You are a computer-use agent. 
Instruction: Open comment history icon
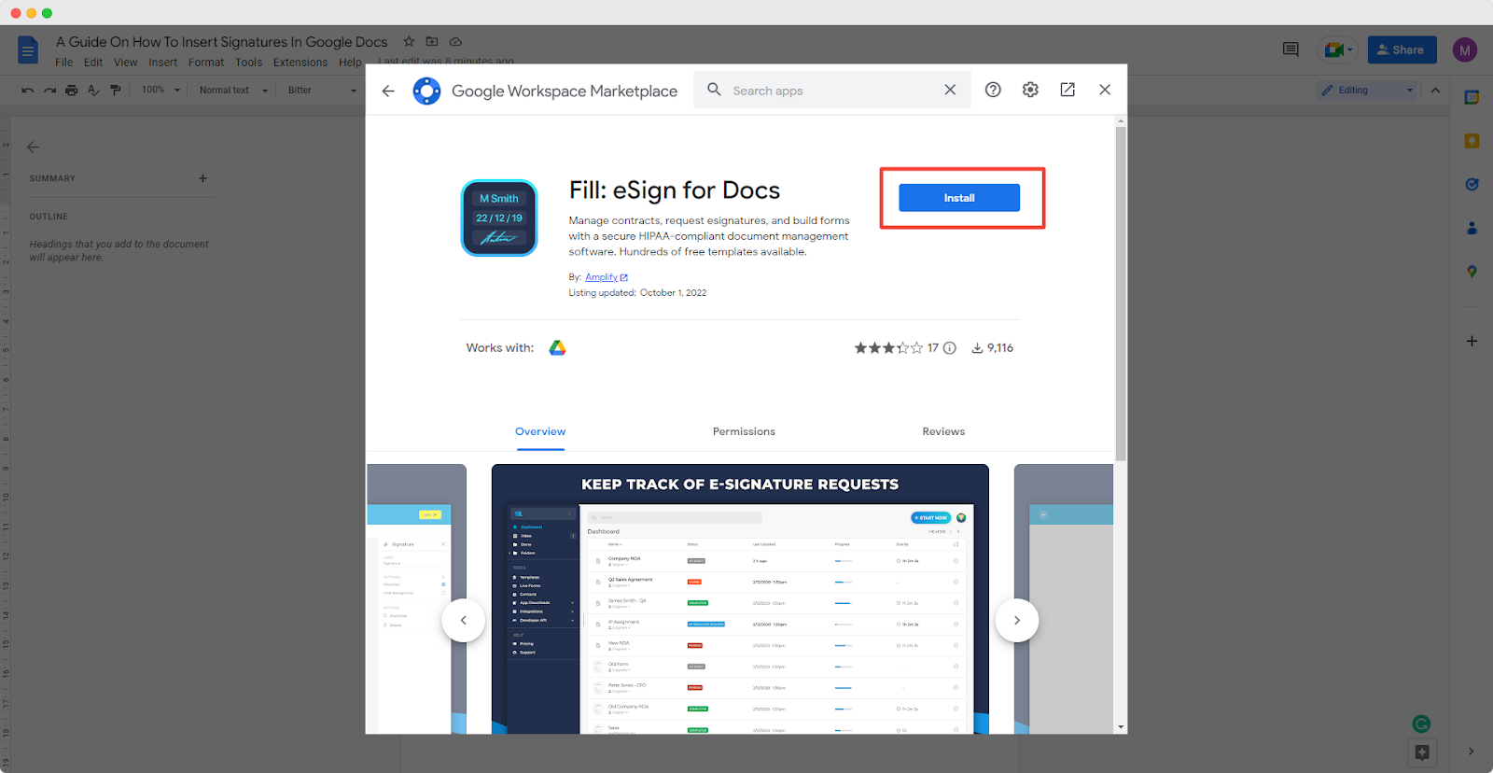click(1291, 49)
